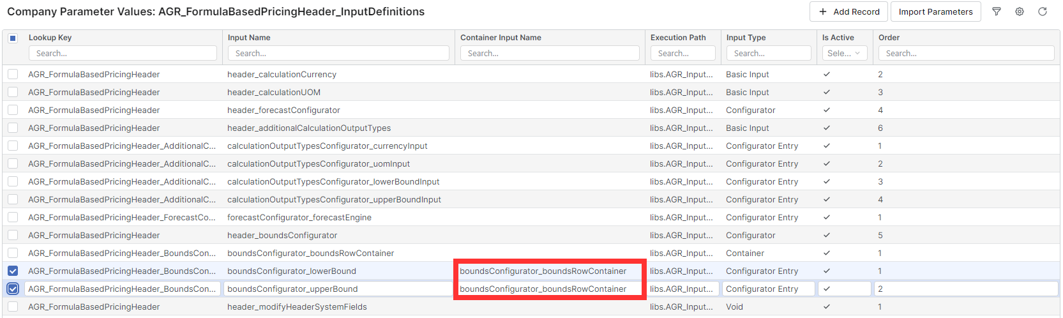
Task: Edit Order value field showing 2
Action: coord(965,289)
